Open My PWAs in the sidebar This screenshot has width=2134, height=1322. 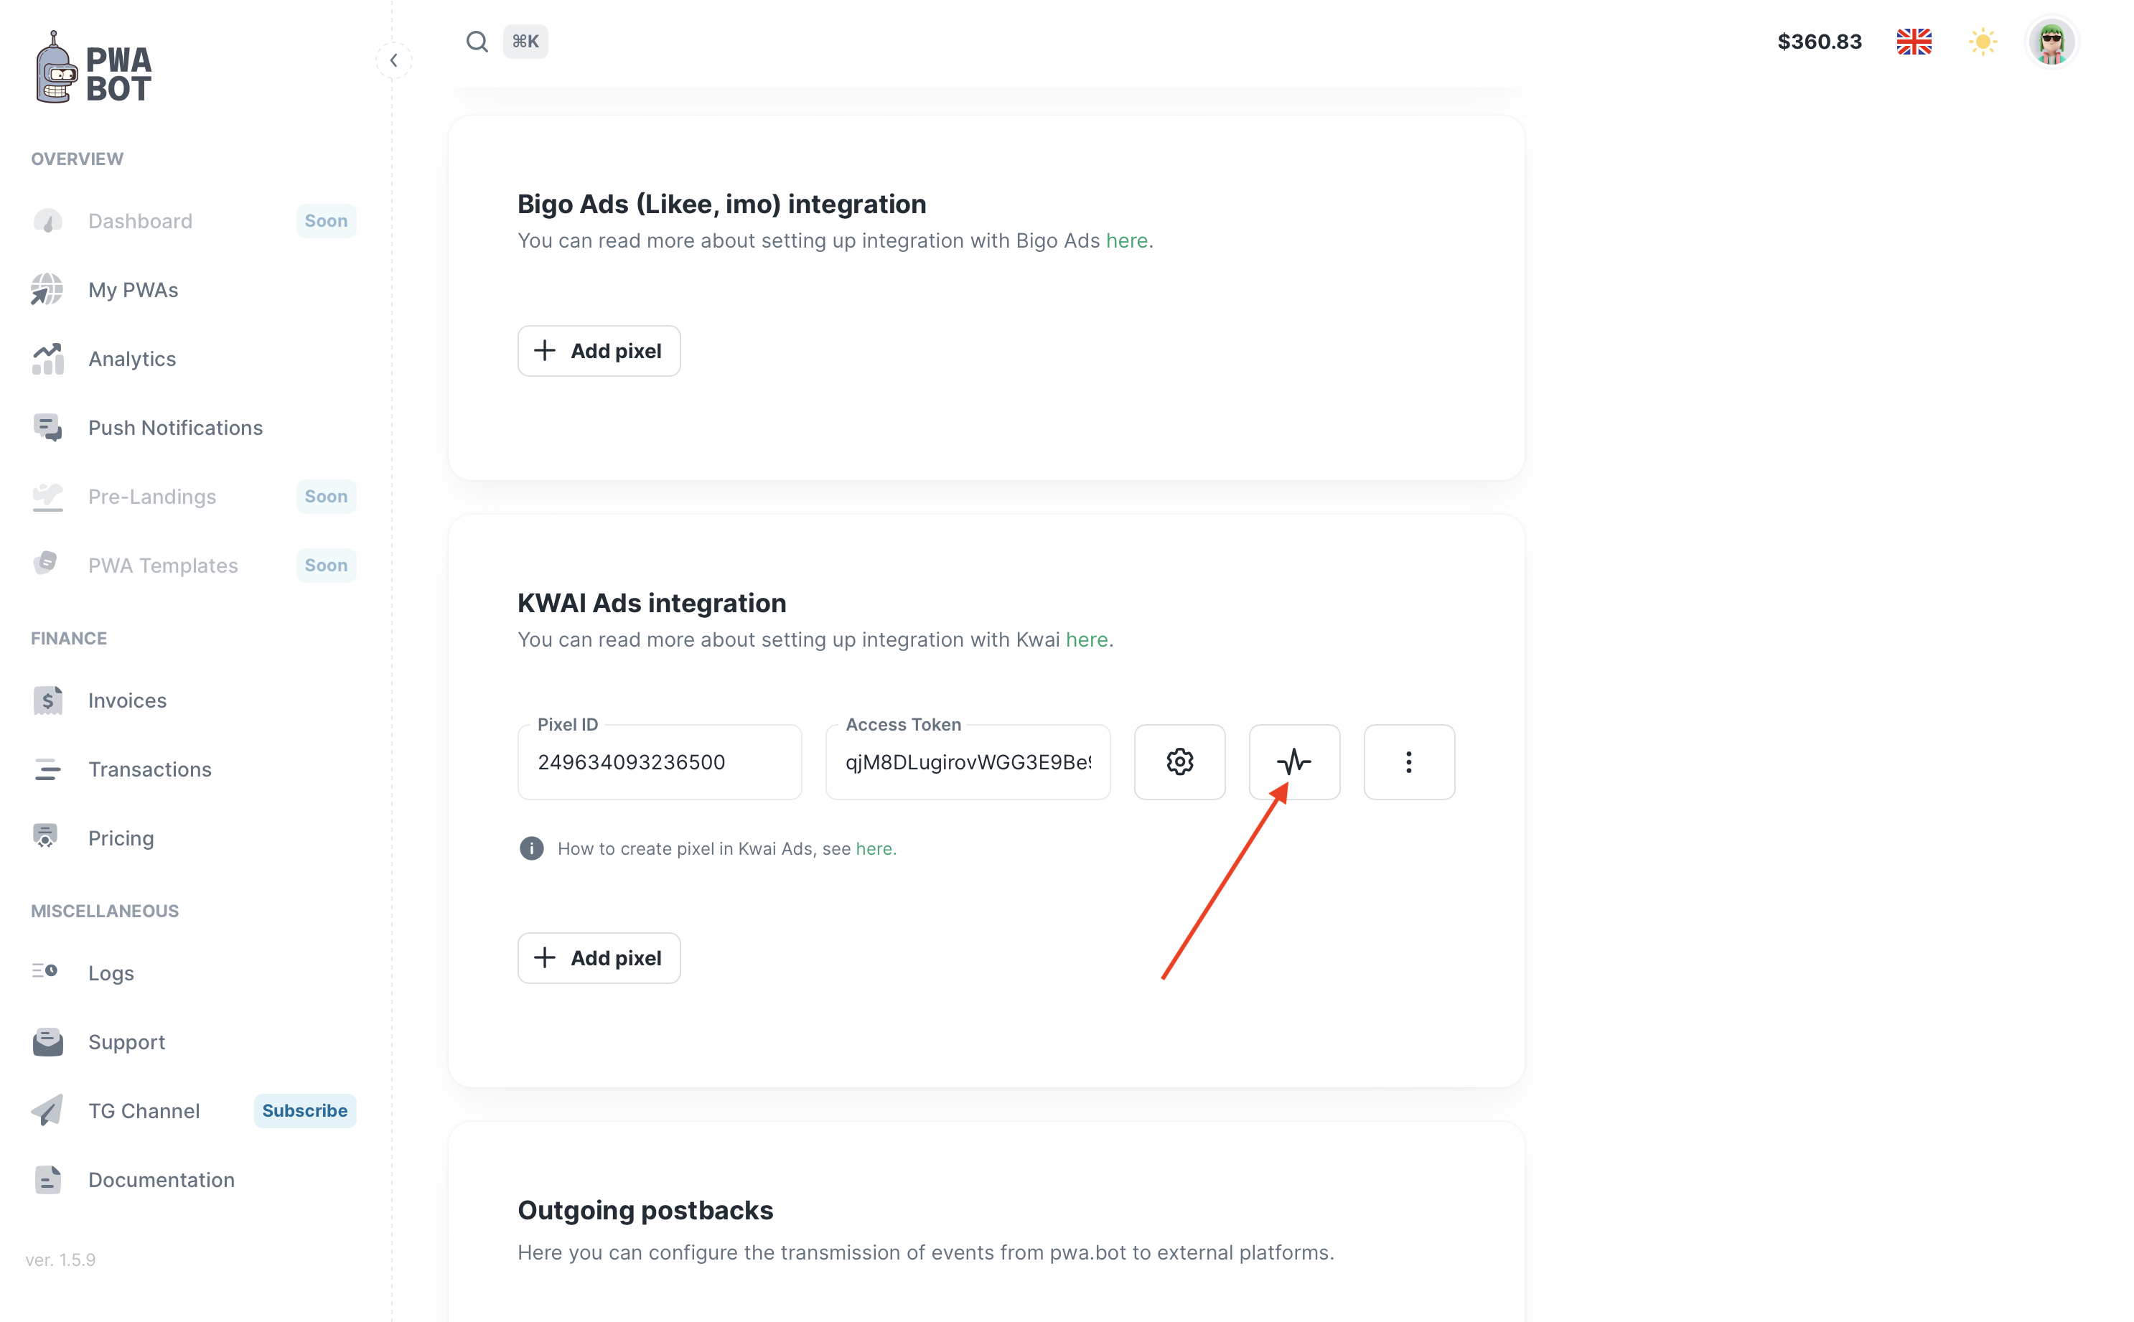[133, 290]
